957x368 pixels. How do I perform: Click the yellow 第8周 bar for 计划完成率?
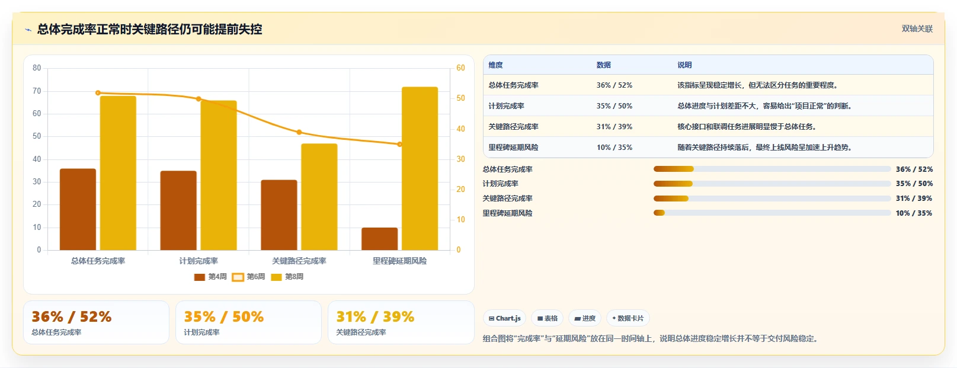(219, 175)
